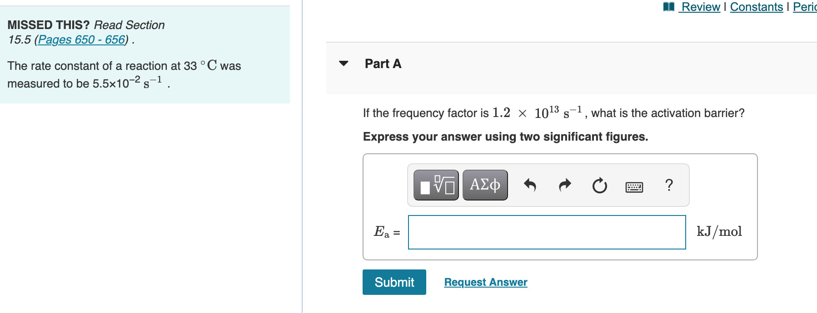817x313 pixels.
Task: Open the math templates palette
Action: coord(435,185)
